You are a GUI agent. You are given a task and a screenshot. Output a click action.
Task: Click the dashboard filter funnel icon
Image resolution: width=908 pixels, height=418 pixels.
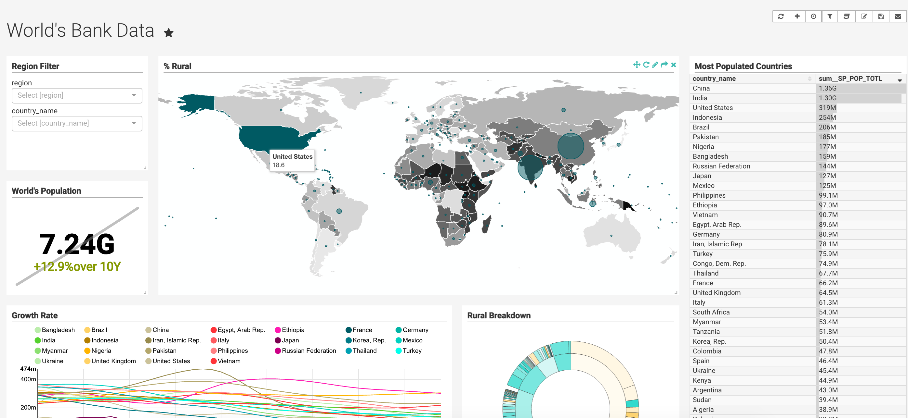coord(830,16)
